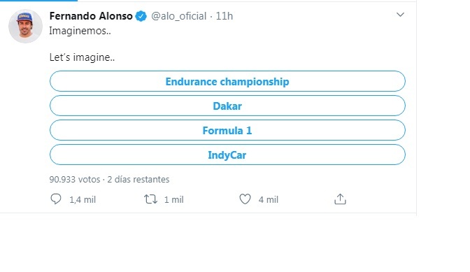470x272 pixels.
Task: Pick the IndyCar poll option
Action: 227,155
